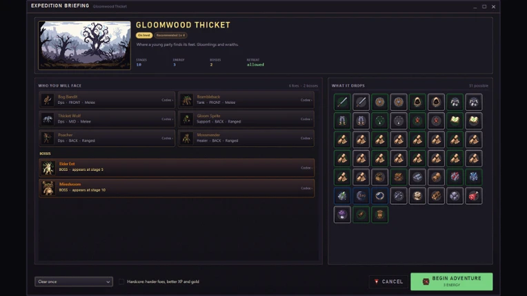This screenshot has height=296, width=527.
Task: Enable the Hardcore mode checkbox
Action: coord(121,282)
